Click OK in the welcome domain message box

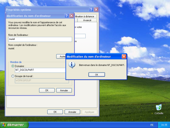click(97, 75)
